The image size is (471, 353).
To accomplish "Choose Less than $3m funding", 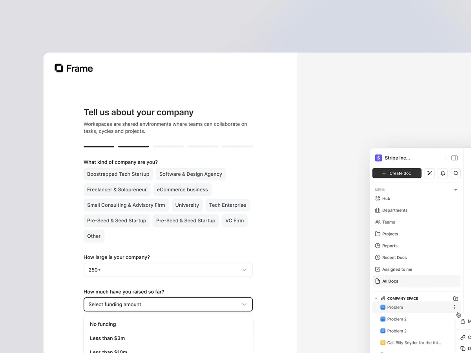I will tap(107, 338).
